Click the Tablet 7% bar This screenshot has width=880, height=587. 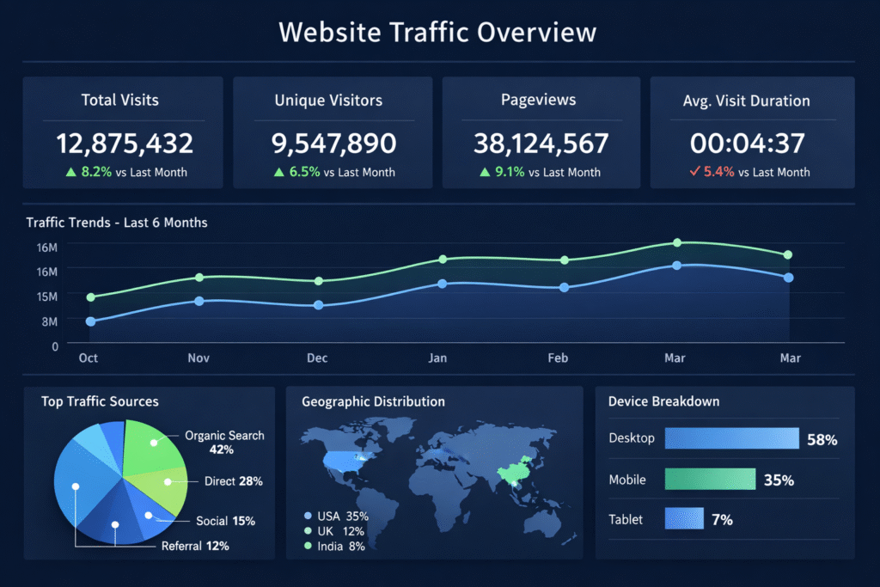684,518
